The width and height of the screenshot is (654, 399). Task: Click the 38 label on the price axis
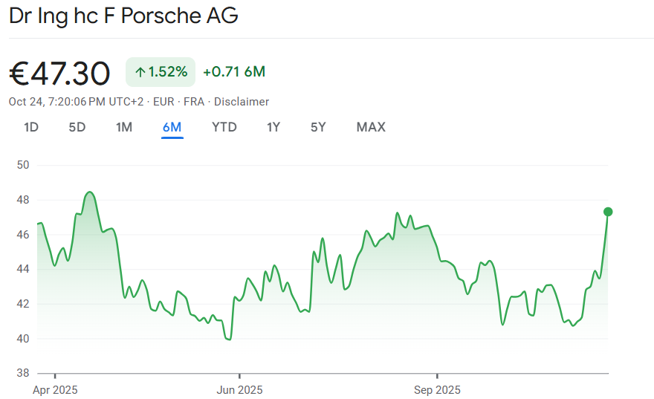tap(22, 373)
